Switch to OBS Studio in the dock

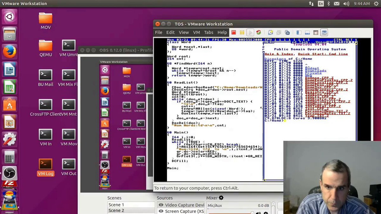click(10, 174)
